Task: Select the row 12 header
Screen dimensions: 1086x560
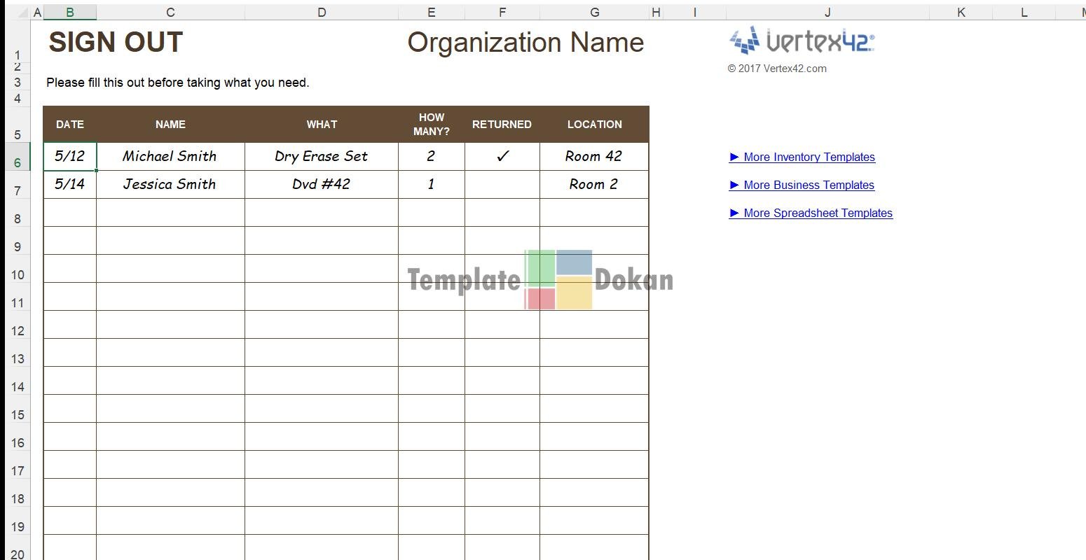Action: coord(17,330)
